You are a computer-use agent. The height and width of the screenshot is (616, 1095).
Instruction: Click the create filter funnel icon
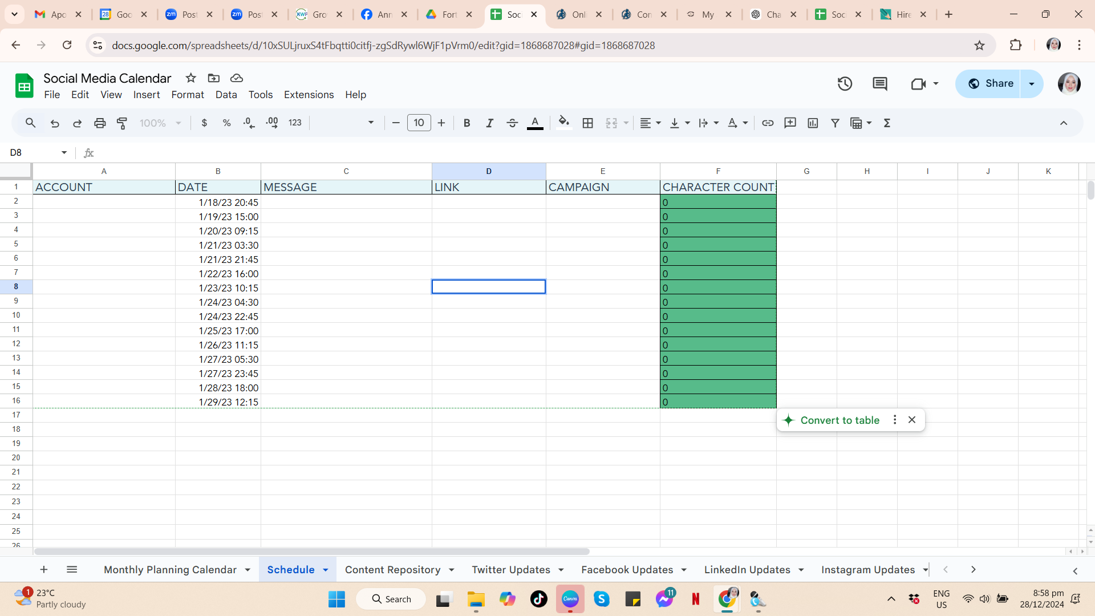pos(835,123)
